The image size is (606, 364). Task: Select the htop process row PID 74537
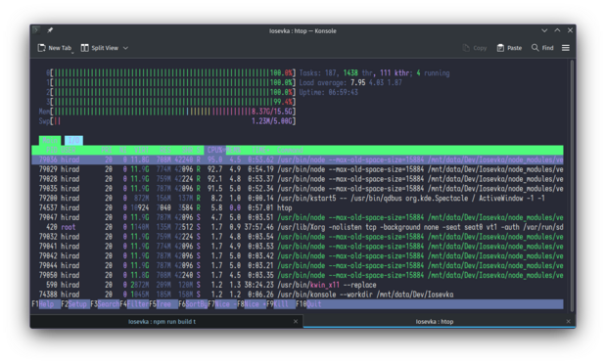pyautogui.click(x=298, y=207)
